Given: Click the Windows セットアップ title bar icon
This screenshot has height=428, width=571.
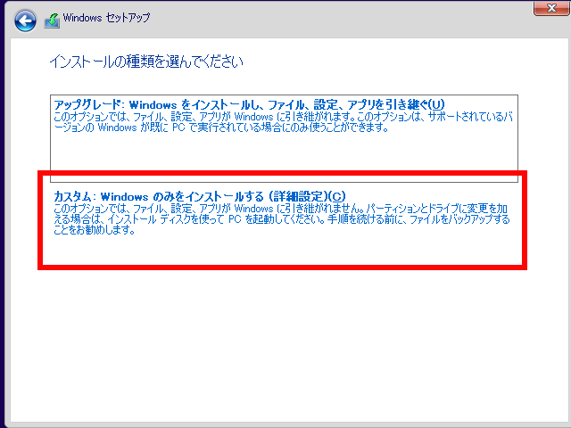Looking at the screenshot, I should [x=53, y=19].
